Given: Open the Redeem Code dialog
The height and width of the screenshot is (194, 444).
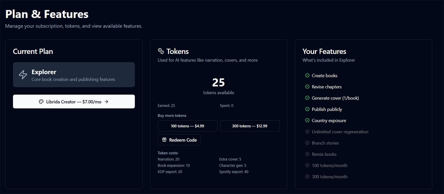Looking at the screenshot, I should point(179,140).
